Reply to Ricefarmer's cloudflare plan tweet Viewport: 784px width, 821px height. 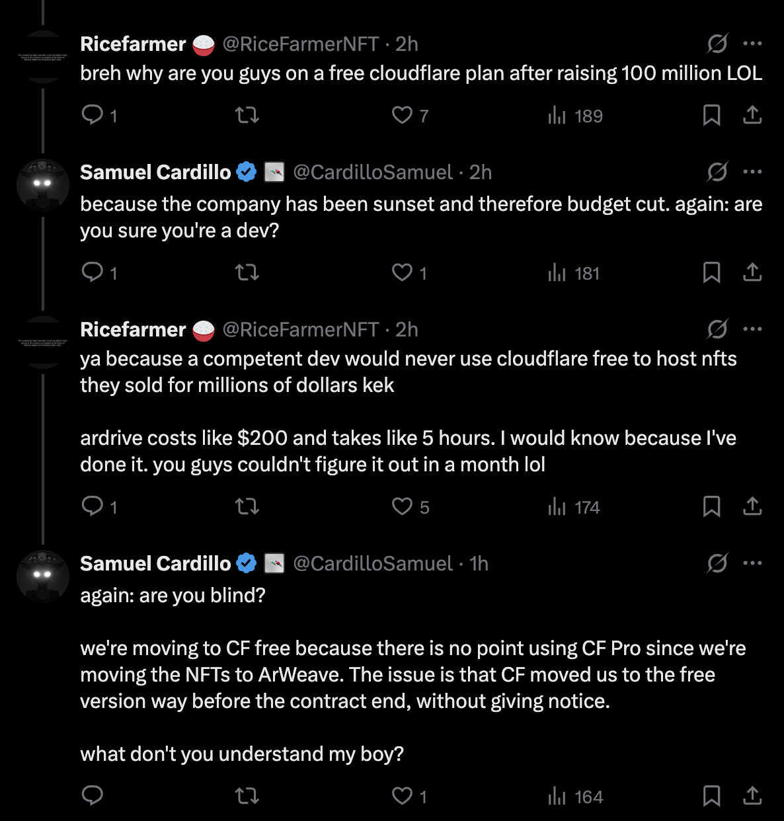(93, 115)
